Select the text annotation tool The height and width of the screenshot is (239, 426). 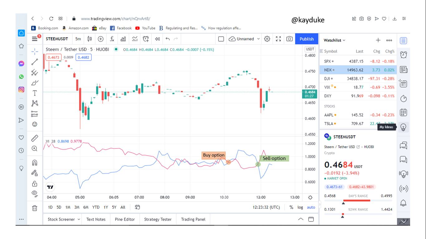[x=35, y=93]
